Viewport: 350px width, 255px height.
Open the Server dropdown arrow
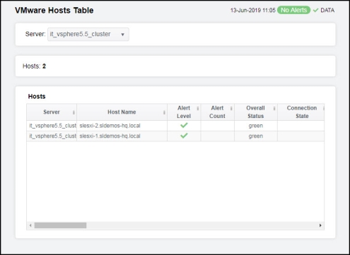122,35
